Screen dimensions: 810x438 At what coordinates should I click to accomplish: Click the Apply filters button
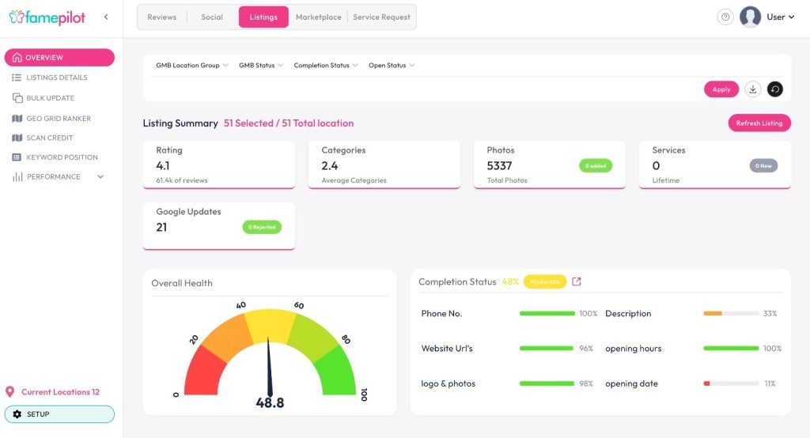coord(721,89)
